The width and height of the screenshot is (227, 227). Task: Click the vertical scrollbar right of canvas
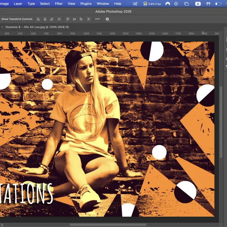221,122
